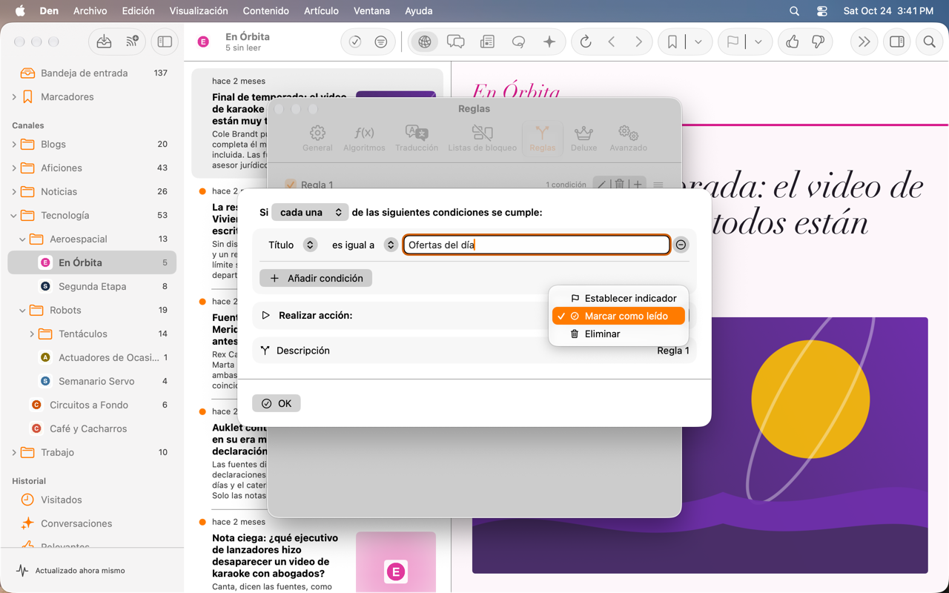949x593 pixels.
Task: Click the "Ofertas del día" text field
Action: [x=537, y=245]
